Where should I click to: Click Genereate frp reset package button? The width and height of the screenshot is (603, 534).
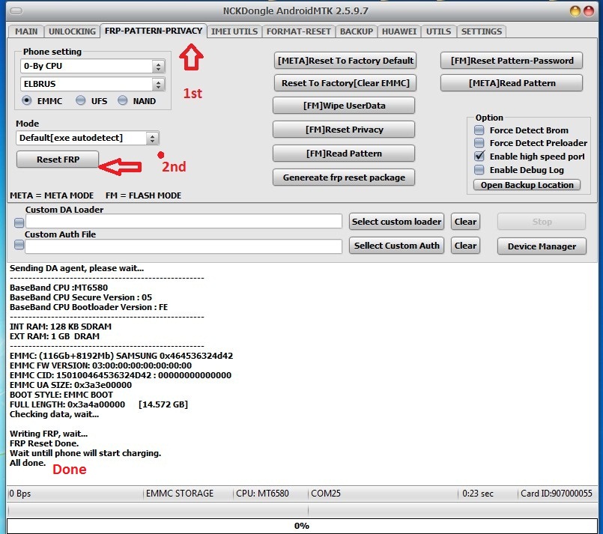(x=344, y=178)
